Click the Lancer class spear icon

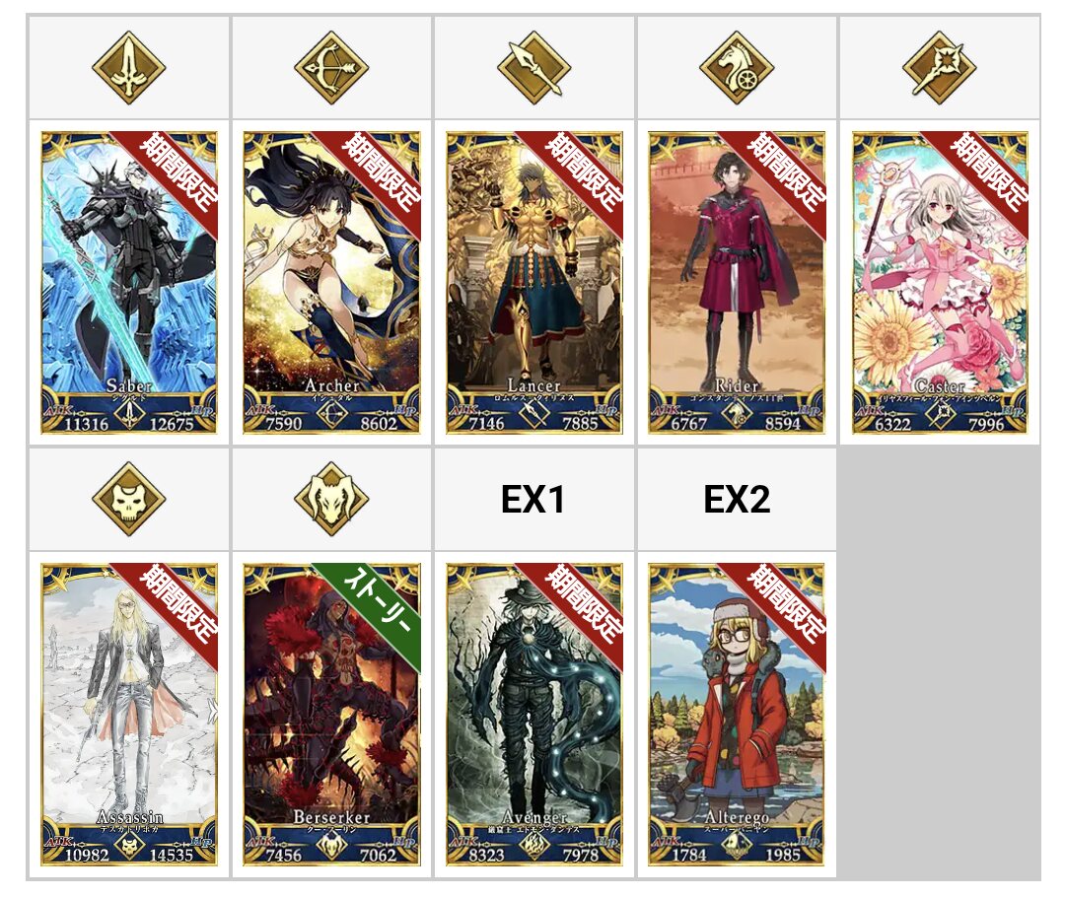click(x=533, y=68)
